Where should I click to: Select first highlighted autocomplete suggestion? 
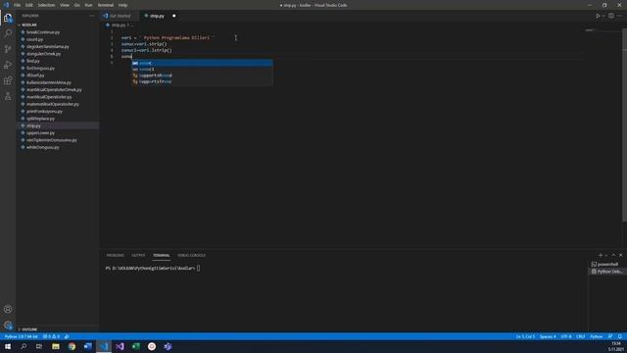pos(203,63)
